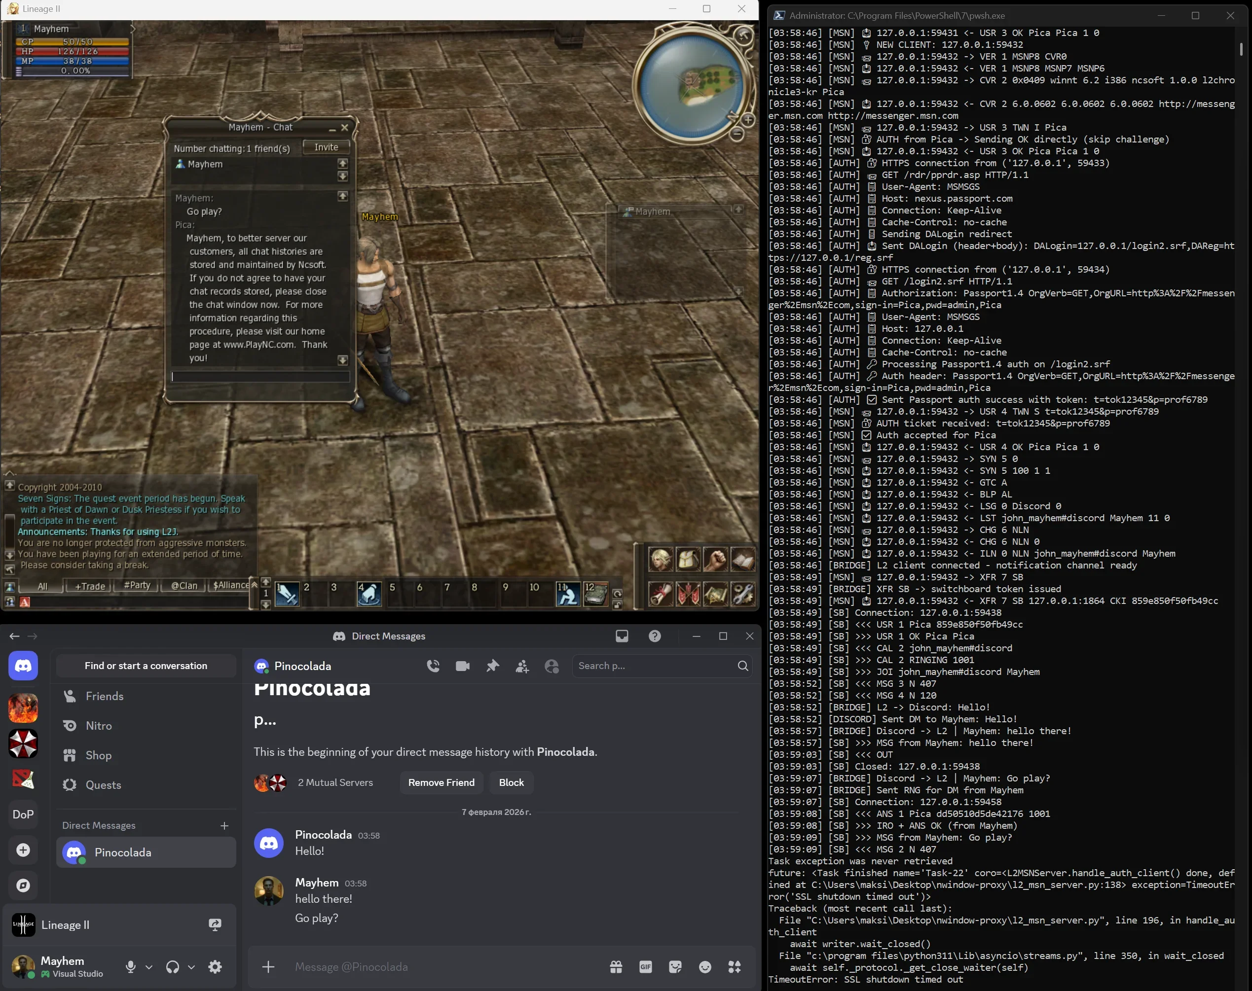Add a new Discord server
Image resolution: width=1252 pixels, height=991 pixels.
click(x=23, y=850)
